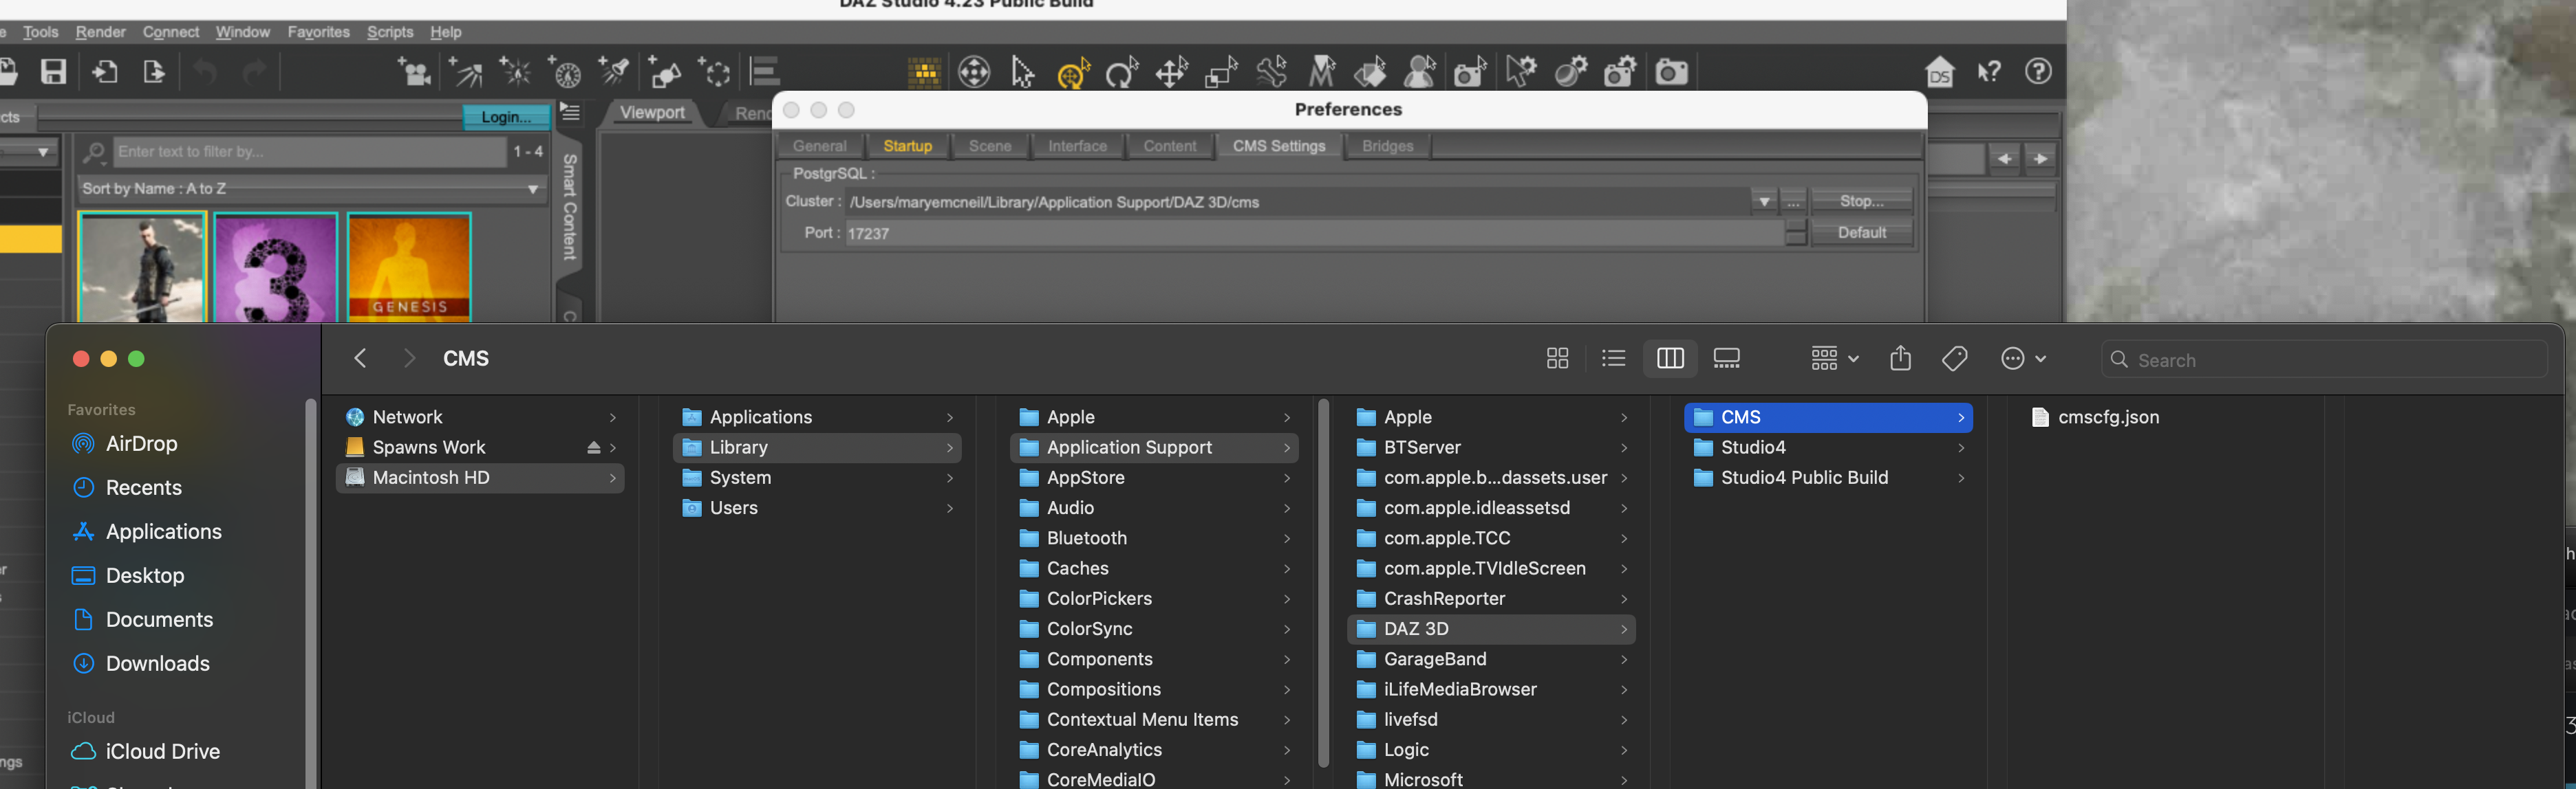Switch Finder to column view
The image size is (2576, 789).
[x=1670, y=359]
